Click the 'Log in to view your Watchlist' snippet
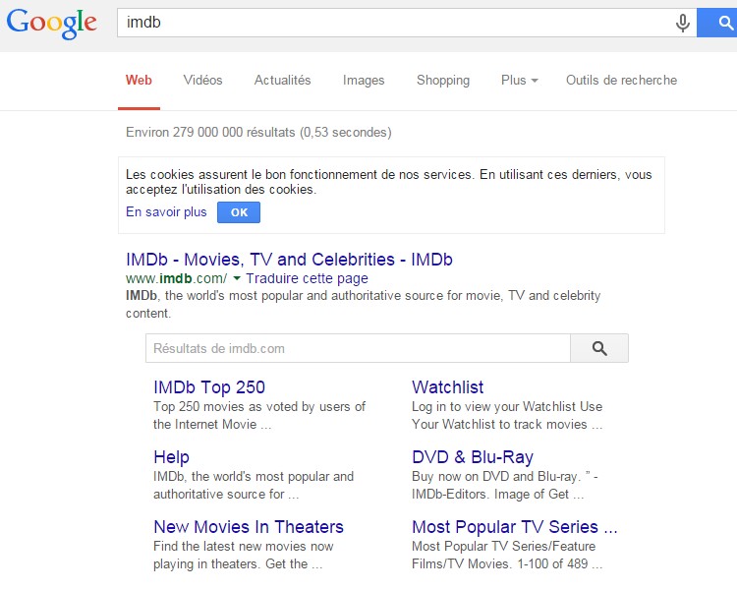 pos(507,415)
